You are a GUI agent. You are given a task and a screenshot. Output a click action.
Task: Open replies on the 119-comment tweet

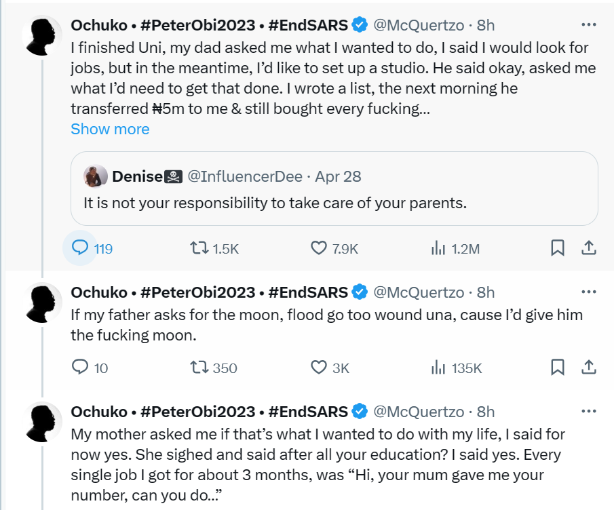pos(81,249)
